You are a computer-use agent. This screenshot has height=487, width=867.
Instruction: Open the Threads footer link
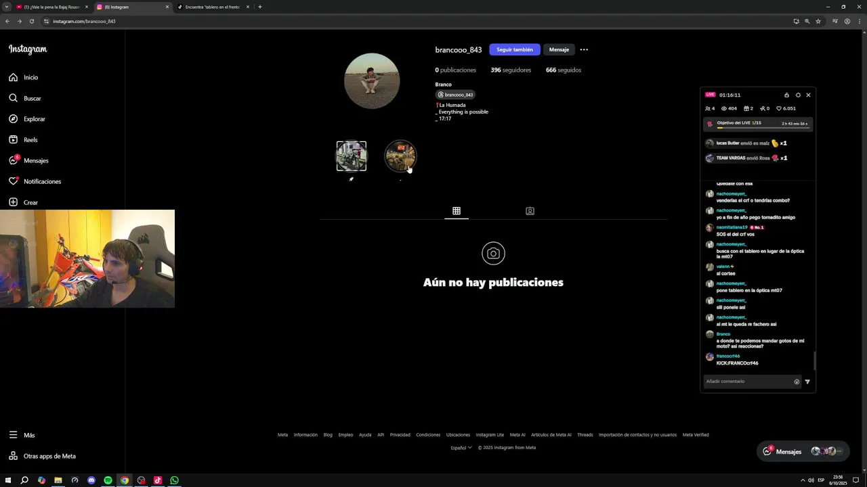coord(585,435)
